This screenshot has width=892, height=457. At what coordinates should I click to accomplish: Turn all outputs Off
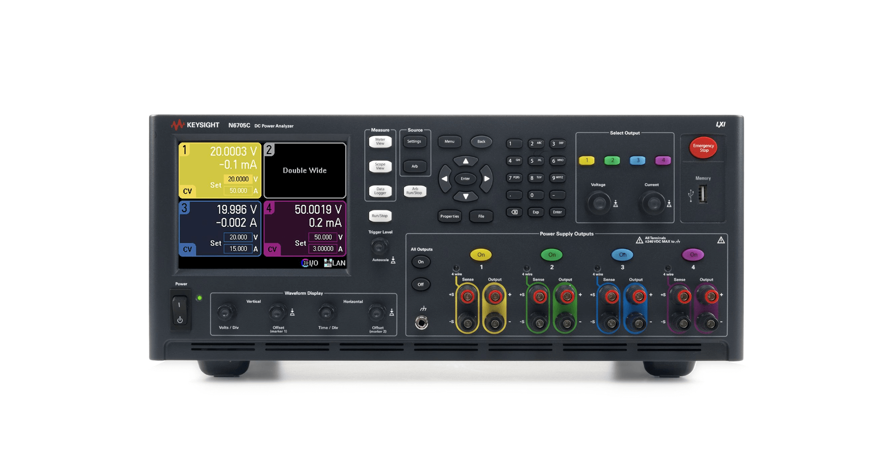coord(421,284)
